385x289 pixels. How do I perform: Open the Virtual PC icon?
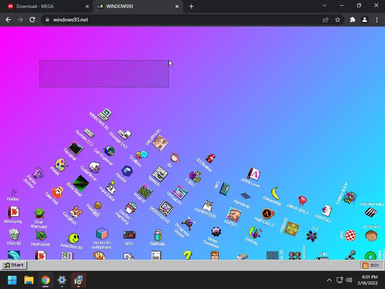[180, 192]
